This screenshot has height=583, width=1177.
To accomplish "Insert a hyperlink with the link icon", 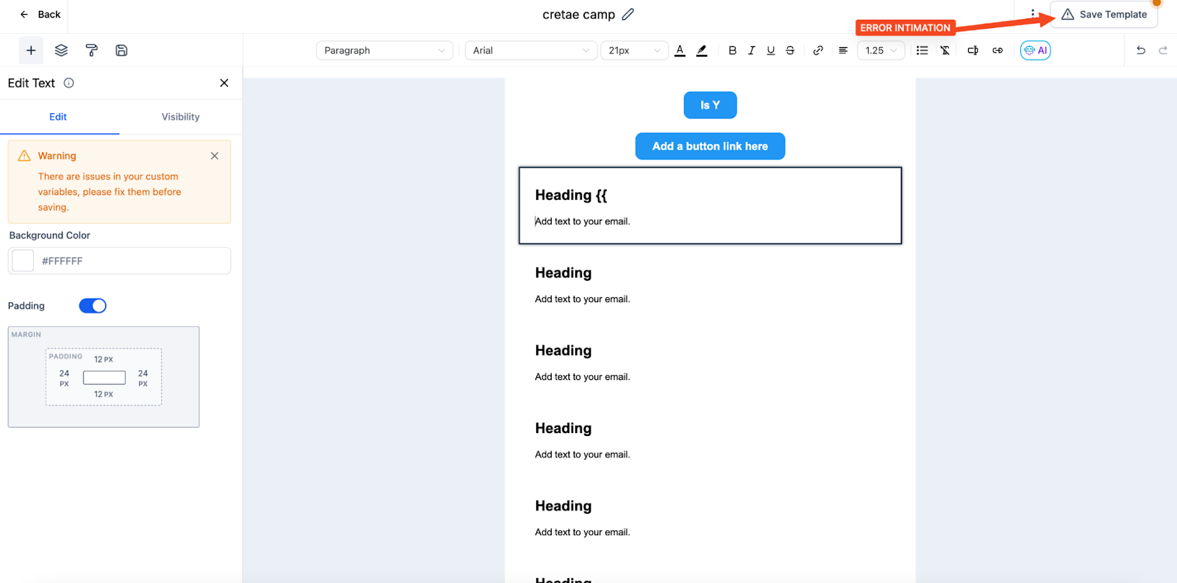I will [818, 51].
